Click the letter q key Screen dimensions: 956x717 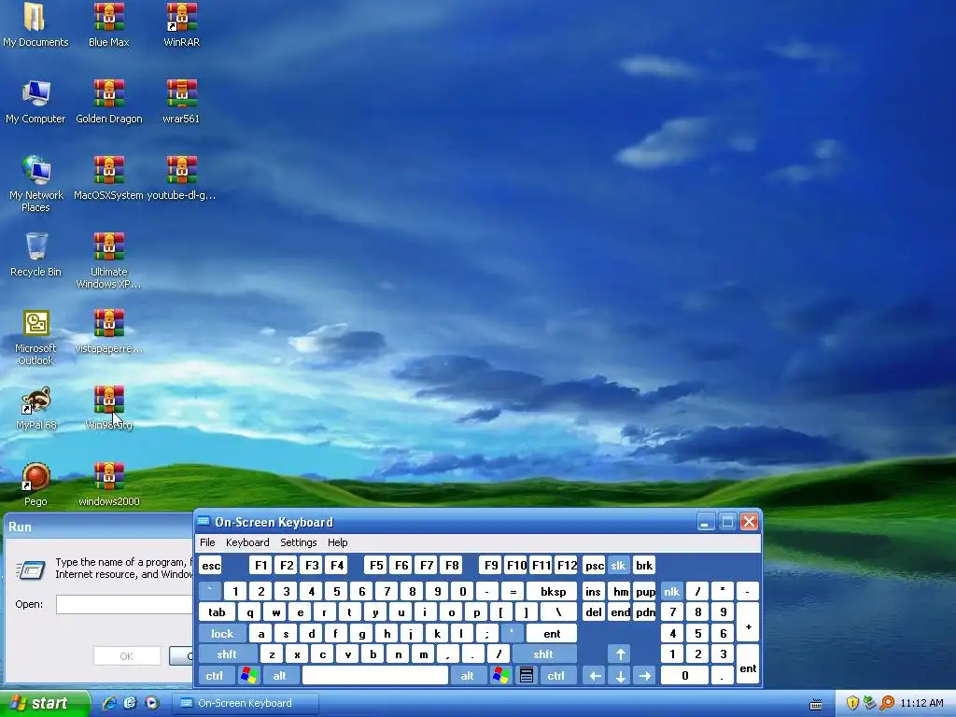pyautogui.click(x=250, y=612)
